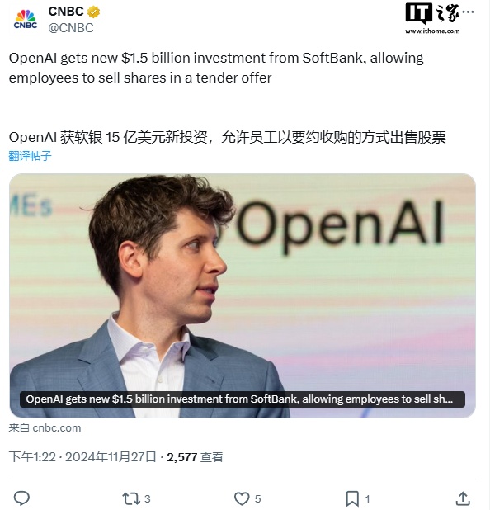Click the CNBC display name

[66, 12]
